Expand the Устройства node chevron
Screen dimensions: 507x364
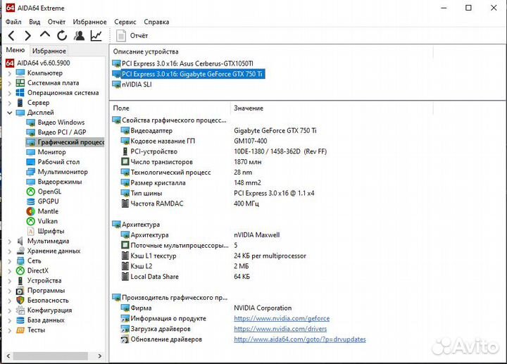[10, 281]
